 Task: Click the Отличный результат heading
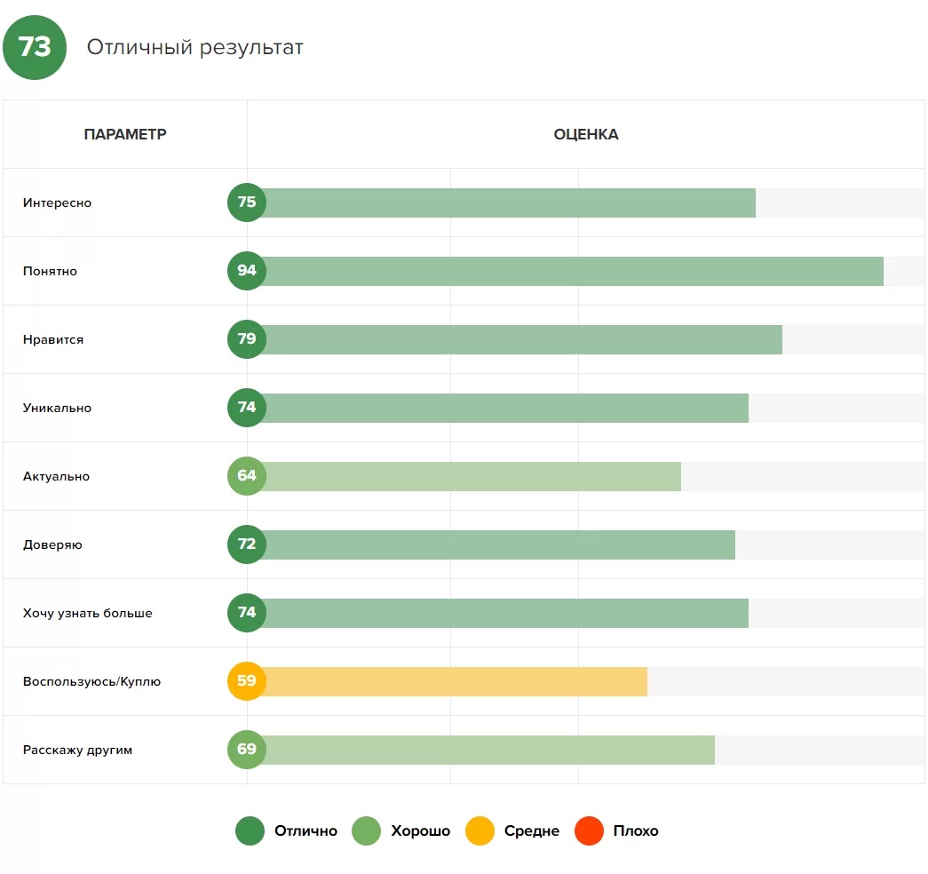194,48
